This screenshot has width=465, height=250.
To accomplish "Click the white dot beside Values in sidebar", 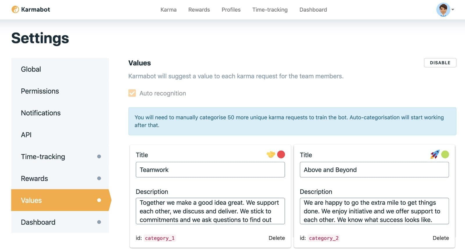I will [99, 200].
